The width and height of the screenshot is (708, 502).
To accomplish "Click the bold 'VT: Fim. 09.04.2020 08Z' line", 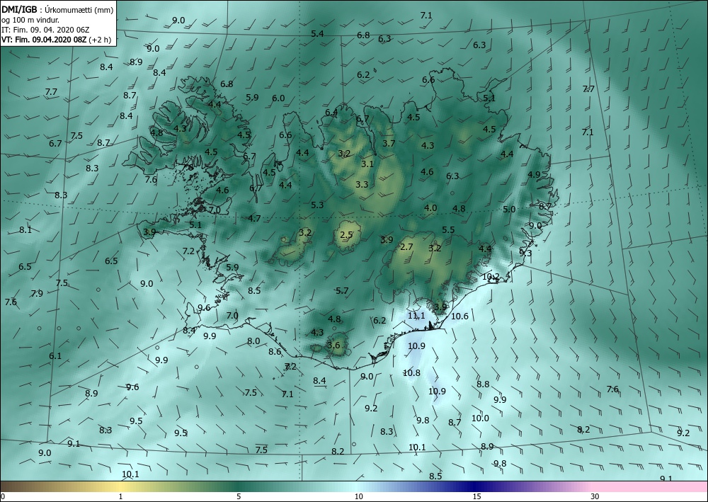I will [x=44, y=40].
